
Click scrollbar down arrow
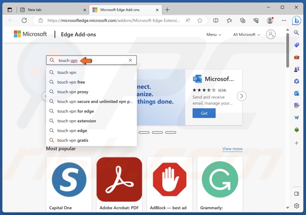287,208
